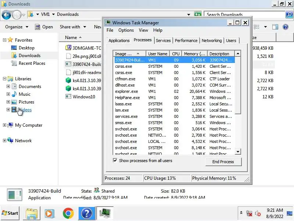
Task: Select the HelpPane.exe process row
Action: 173,98
